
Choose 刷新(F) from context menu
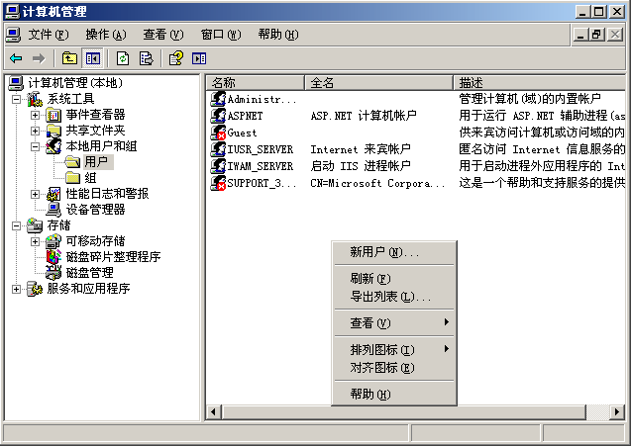point(394,279)
